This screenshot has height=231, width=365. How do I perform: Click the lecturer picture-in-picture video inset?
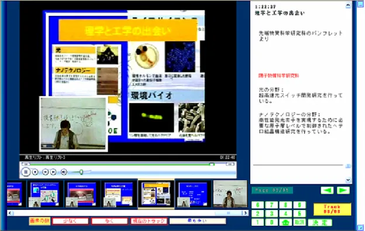click(x=73, y=124)
